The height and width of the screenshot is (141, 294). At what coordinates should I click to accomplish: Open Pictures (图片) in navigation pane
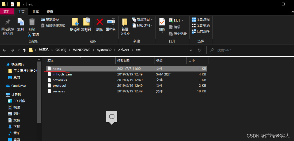pyautogui.click(x=14, y=114)
